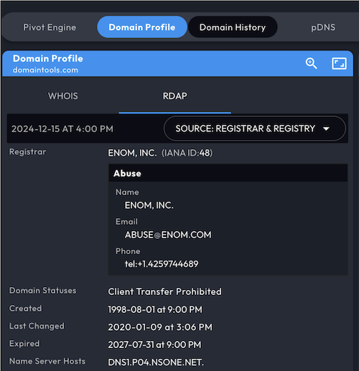This screenshot has width=359, height=371.
Task: Click the magnifier zoom icon in Domain Profile header
Action: [x=311, y=63]
